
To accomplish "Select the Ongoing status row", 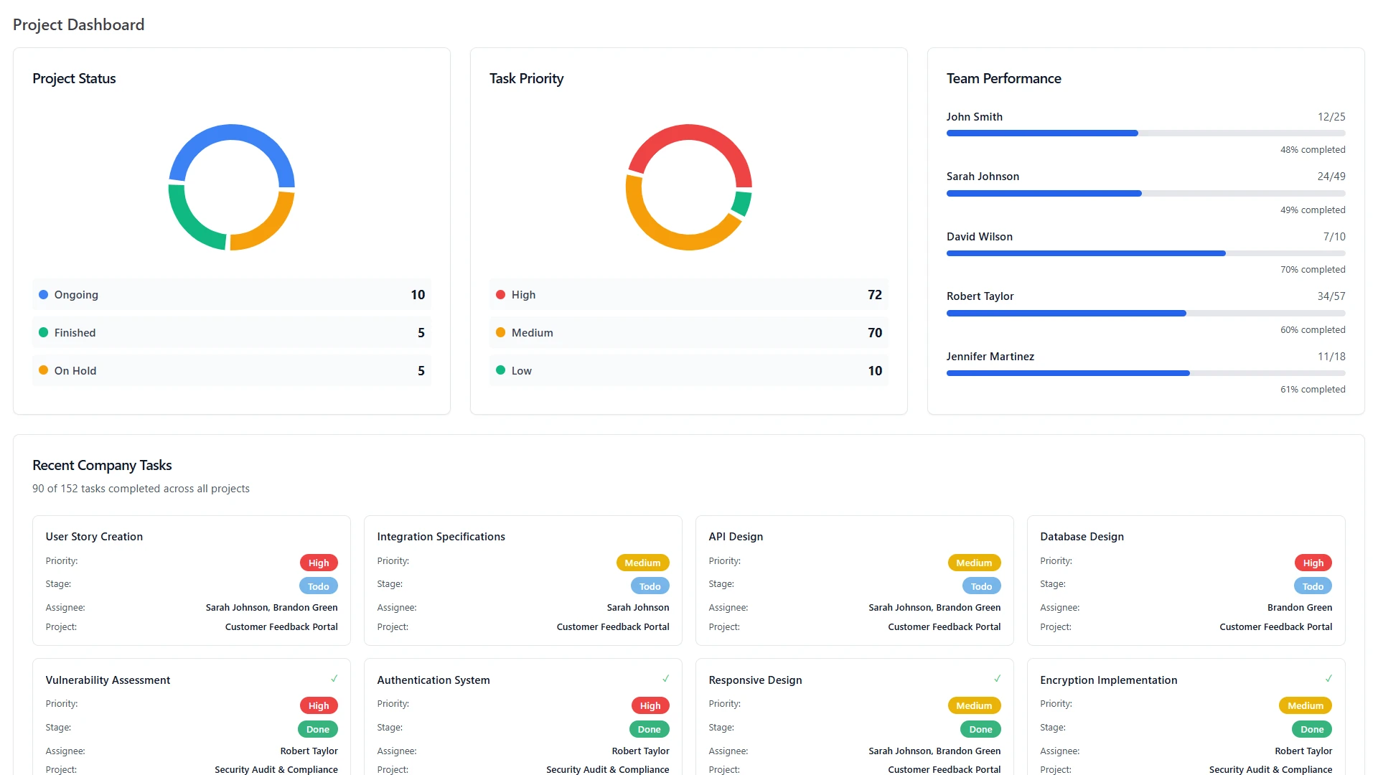I will pos(232,294).
